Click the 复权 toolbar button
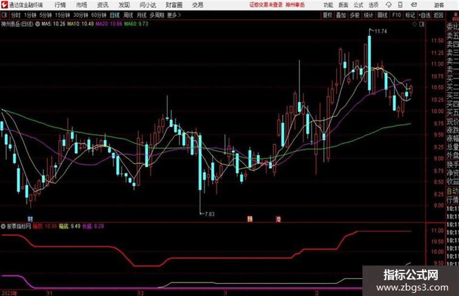The width and height of the screenshot is (459, 296). pyautogui.click(x=327, y=15)
